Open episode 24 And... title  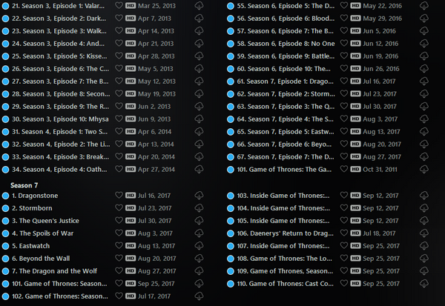pos(58,44)
